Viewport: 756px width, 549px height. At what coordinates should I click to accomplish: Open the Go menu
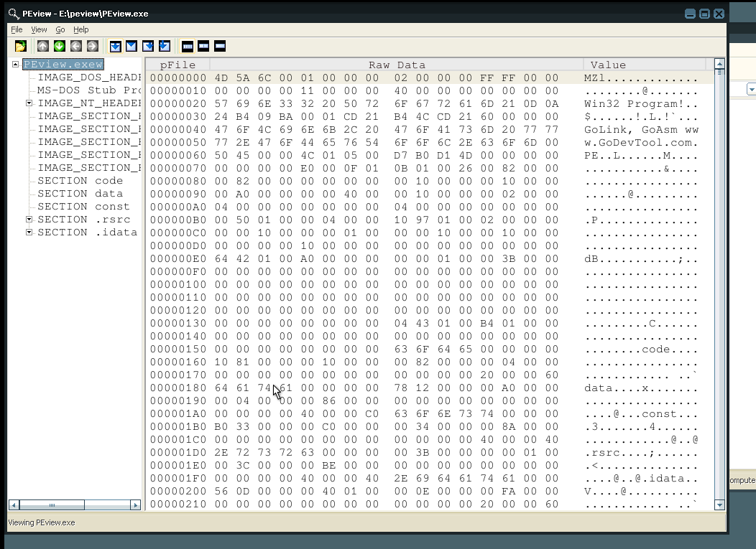pyautogui.click(x=60, y=29)
